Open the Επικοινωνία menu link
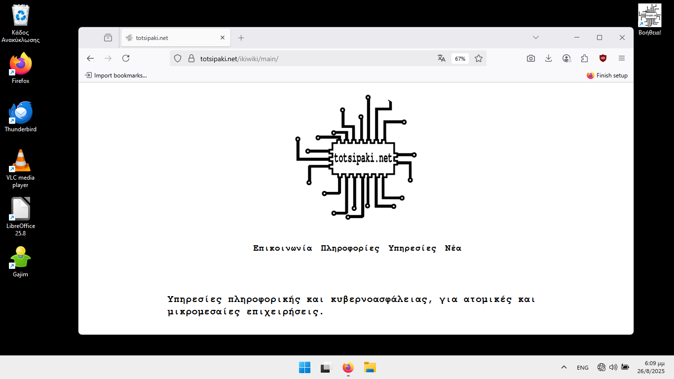The image size is (674, 379). tap(283, 248)
